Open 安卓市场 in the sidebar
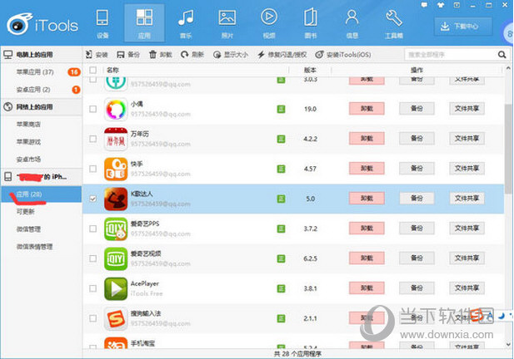The width and height of the screenshot is (514, 359). tap(42, 160)
